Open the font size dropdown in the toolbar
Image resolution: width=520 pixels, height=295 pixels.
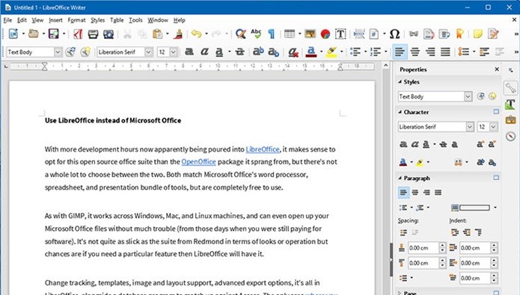point(174,52)
